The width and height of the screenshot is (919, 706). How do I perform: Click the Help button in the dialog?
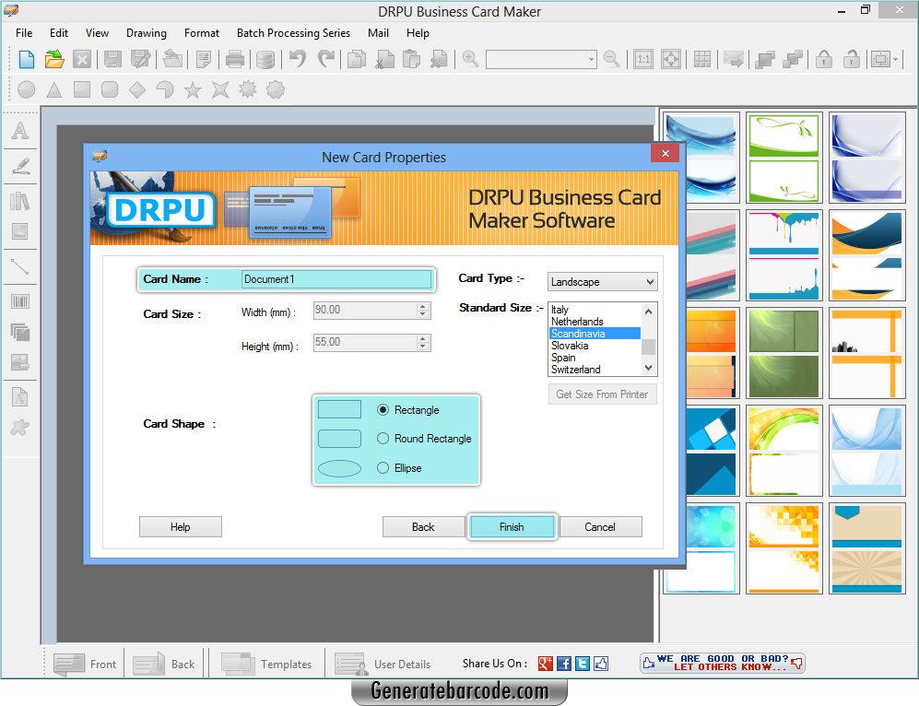pos(181,526)
